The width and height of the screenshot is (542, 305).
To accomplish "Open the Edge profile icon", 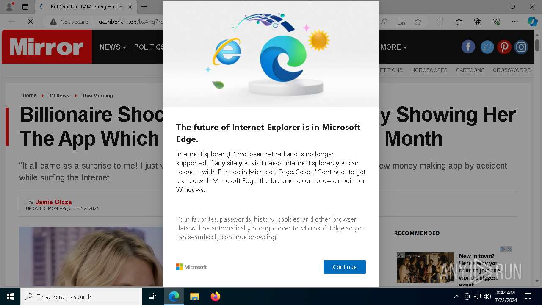I will coord(10,7).
